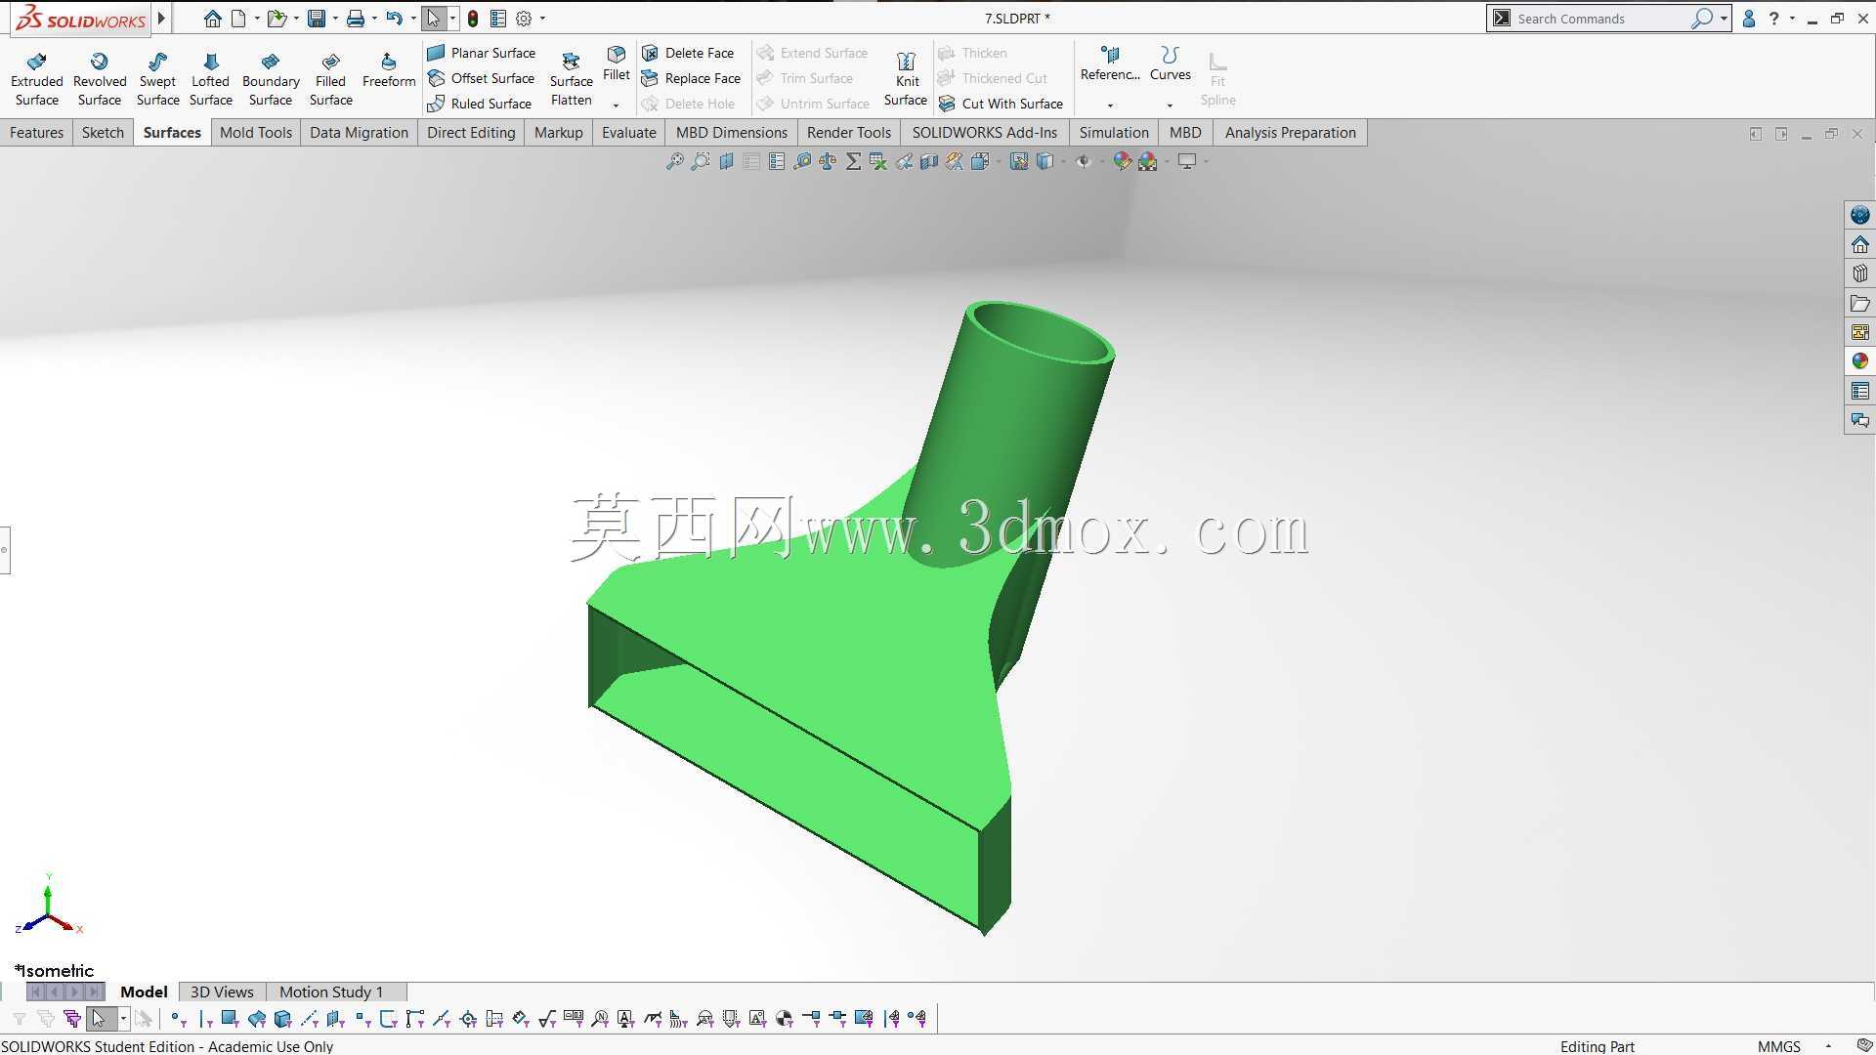
Task: Toggle the Filter Faces selection filter
Action: pos(231,1019)
